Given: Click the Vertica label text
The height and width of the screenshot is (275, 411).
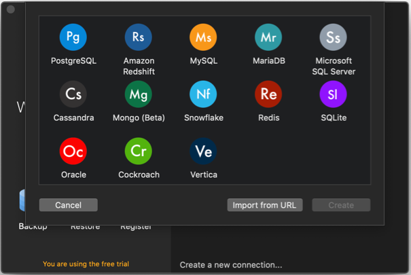Looking at the screenshot, I should pyautogui.click(x=204, y=175).
